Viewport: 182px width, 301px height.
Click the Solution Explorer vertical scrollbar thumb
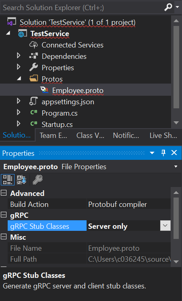[176, 67]
